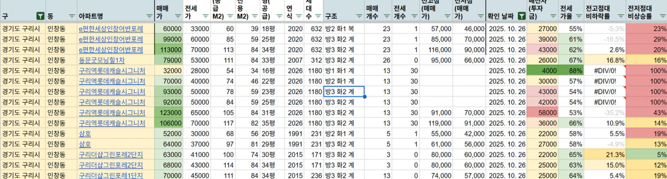The image size is (667, 179).
Task: Open 구리역롯데캐슬시그니처 link in 32000 row
Action: click(112, 71)
